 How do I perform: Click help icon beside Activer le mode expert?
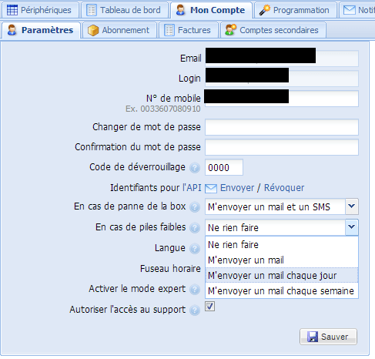click(195, 290)
